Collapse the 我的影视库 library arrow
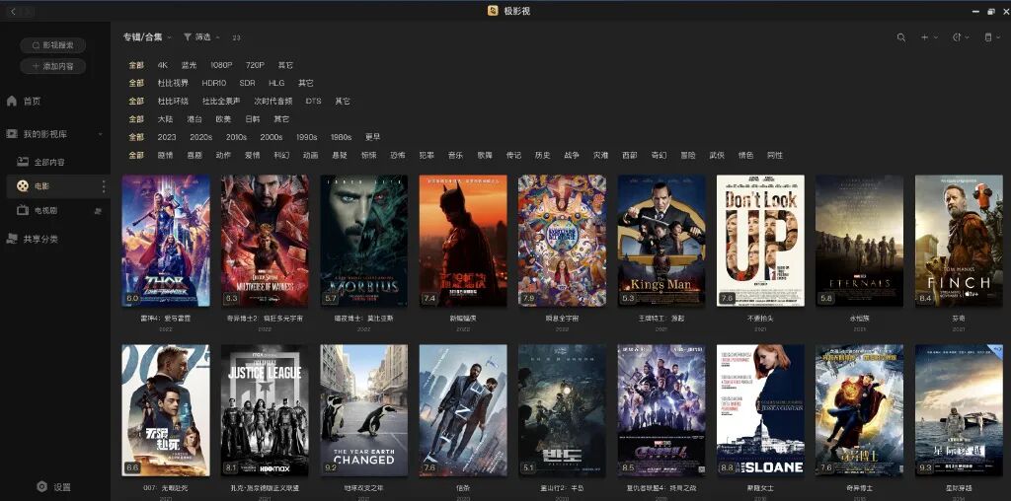The height and width of the screenshot is (501, 1011). click(100, 134)
